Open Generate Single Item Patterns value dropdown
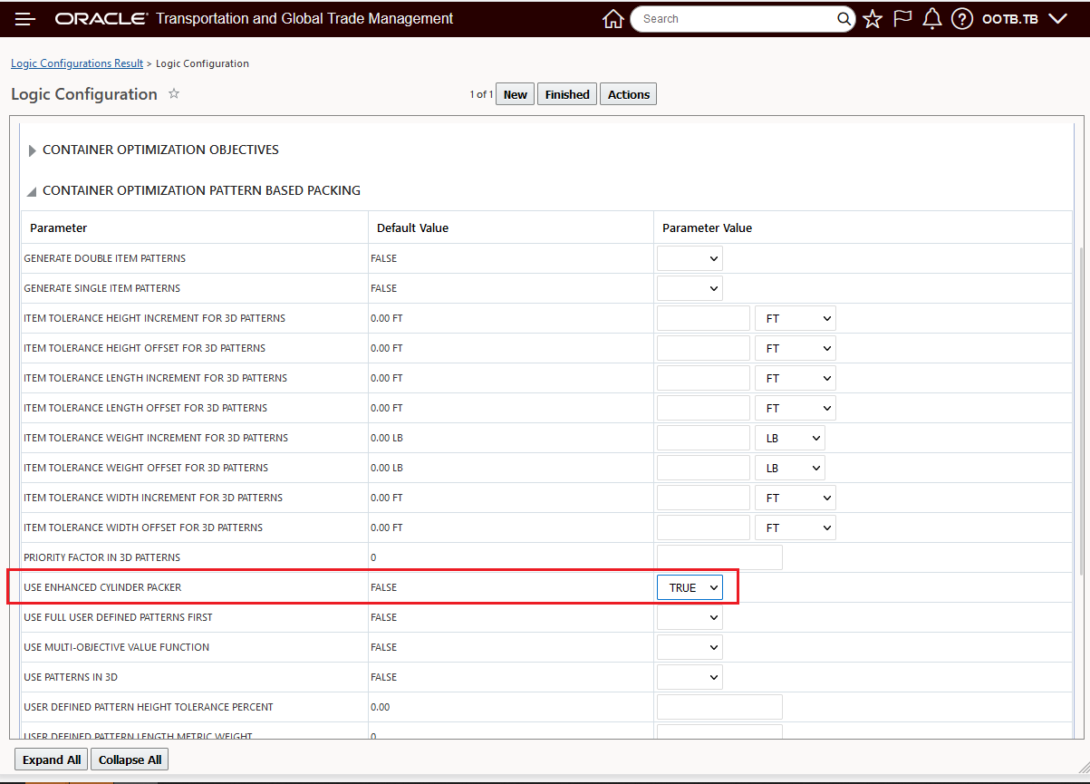 [x=690, y=288]
